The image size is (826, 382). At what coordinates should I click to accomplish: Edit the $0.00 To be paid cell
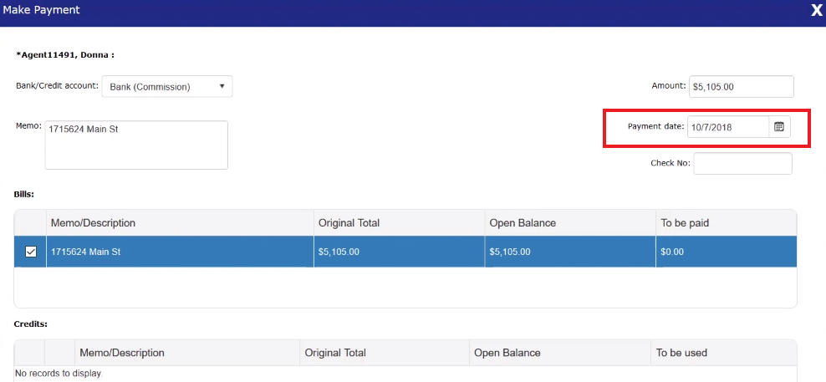click(x=673, y=252)
